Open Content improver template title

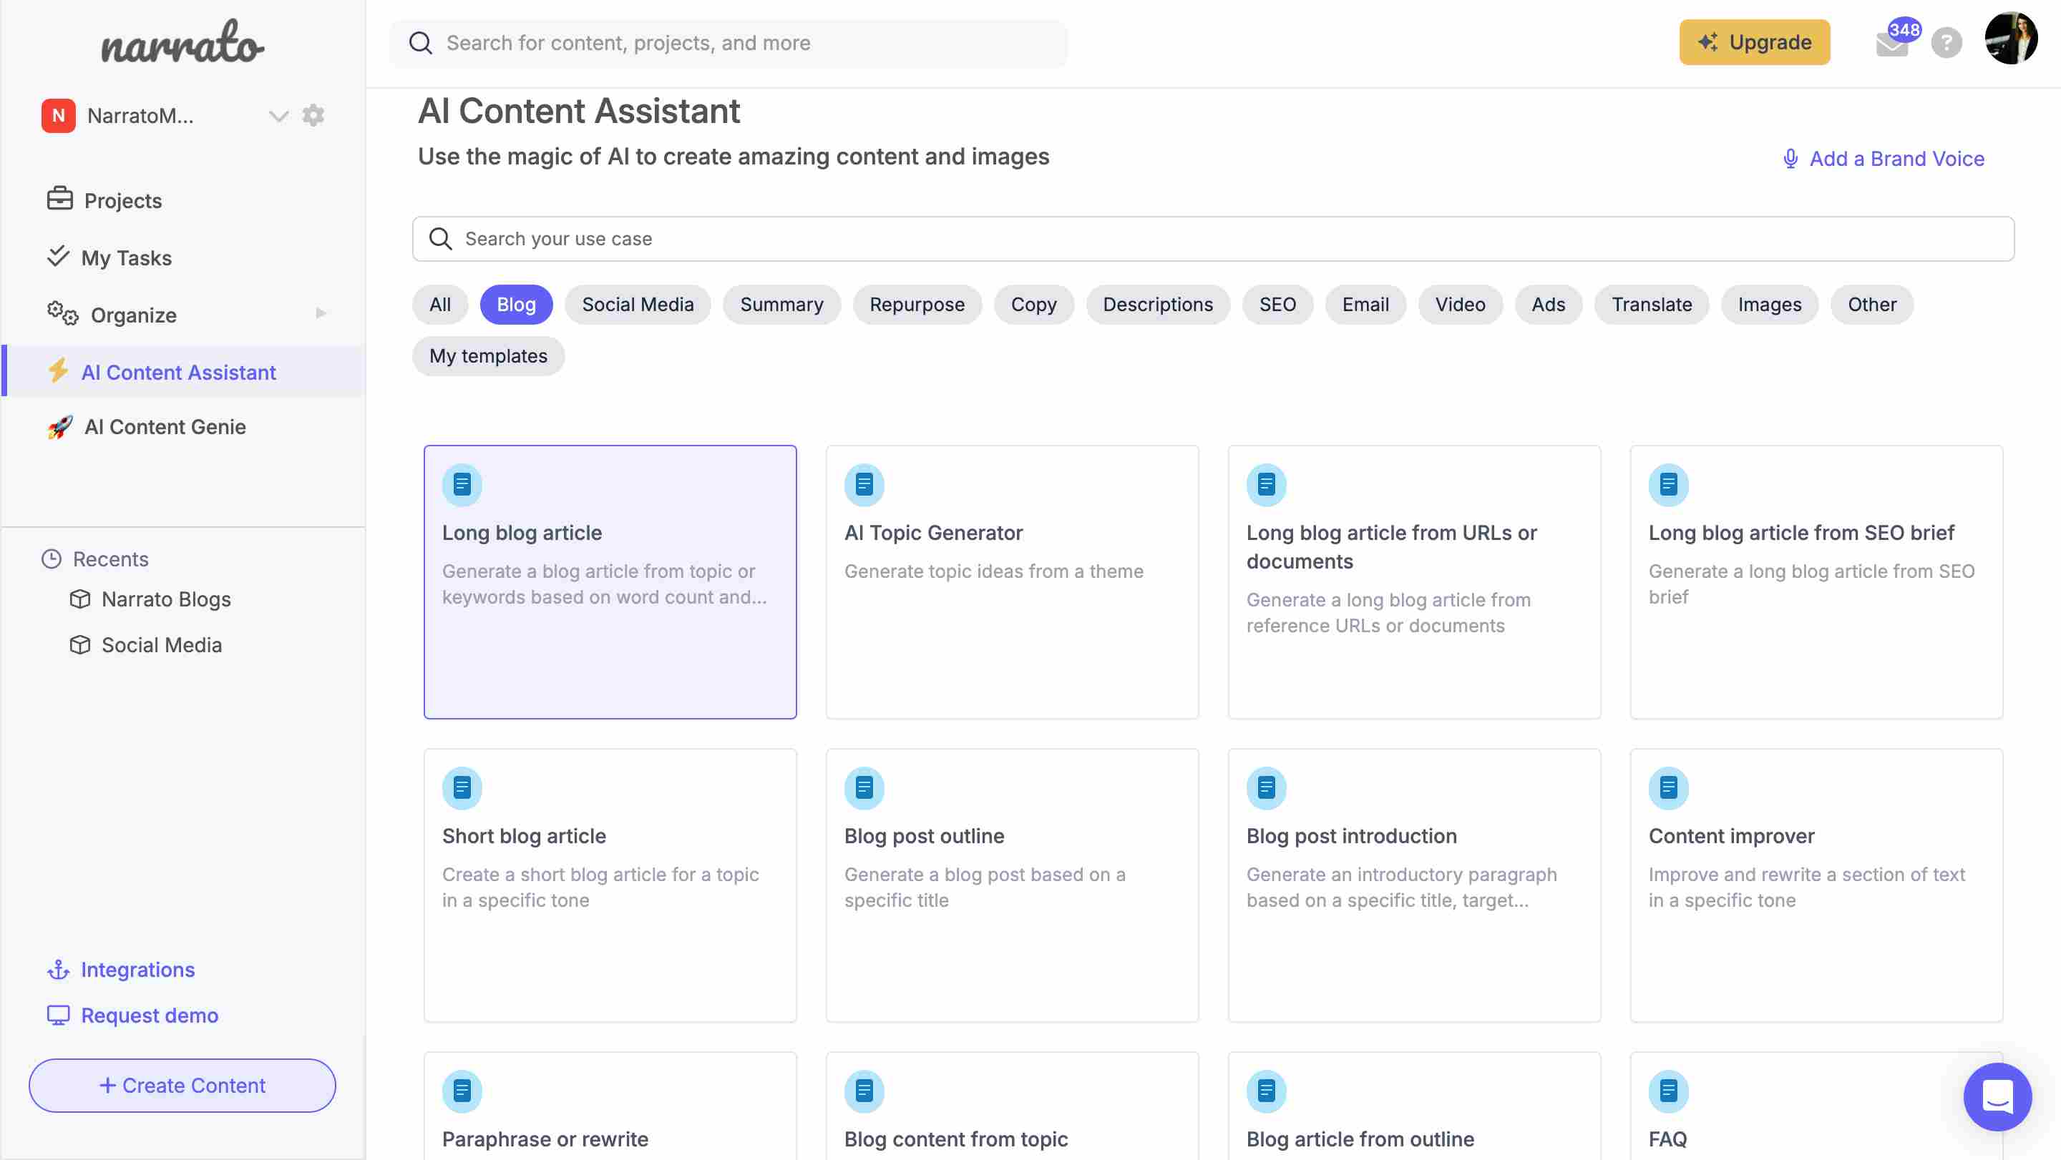[x=1731, y=836]
